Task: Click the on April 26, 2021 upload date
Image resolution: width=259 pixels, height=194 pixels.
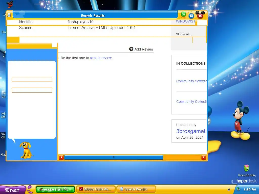Action: point(190,138)
